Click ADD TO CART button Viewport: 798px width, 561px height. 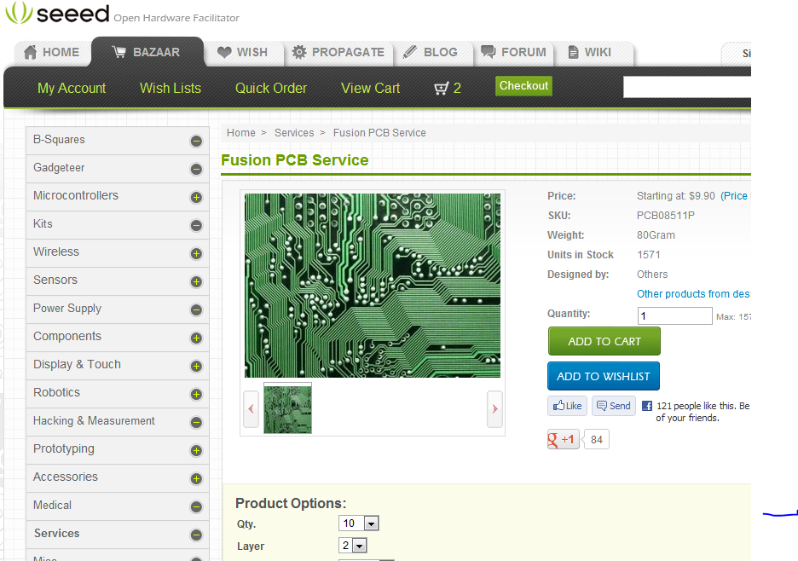point(604,341)
